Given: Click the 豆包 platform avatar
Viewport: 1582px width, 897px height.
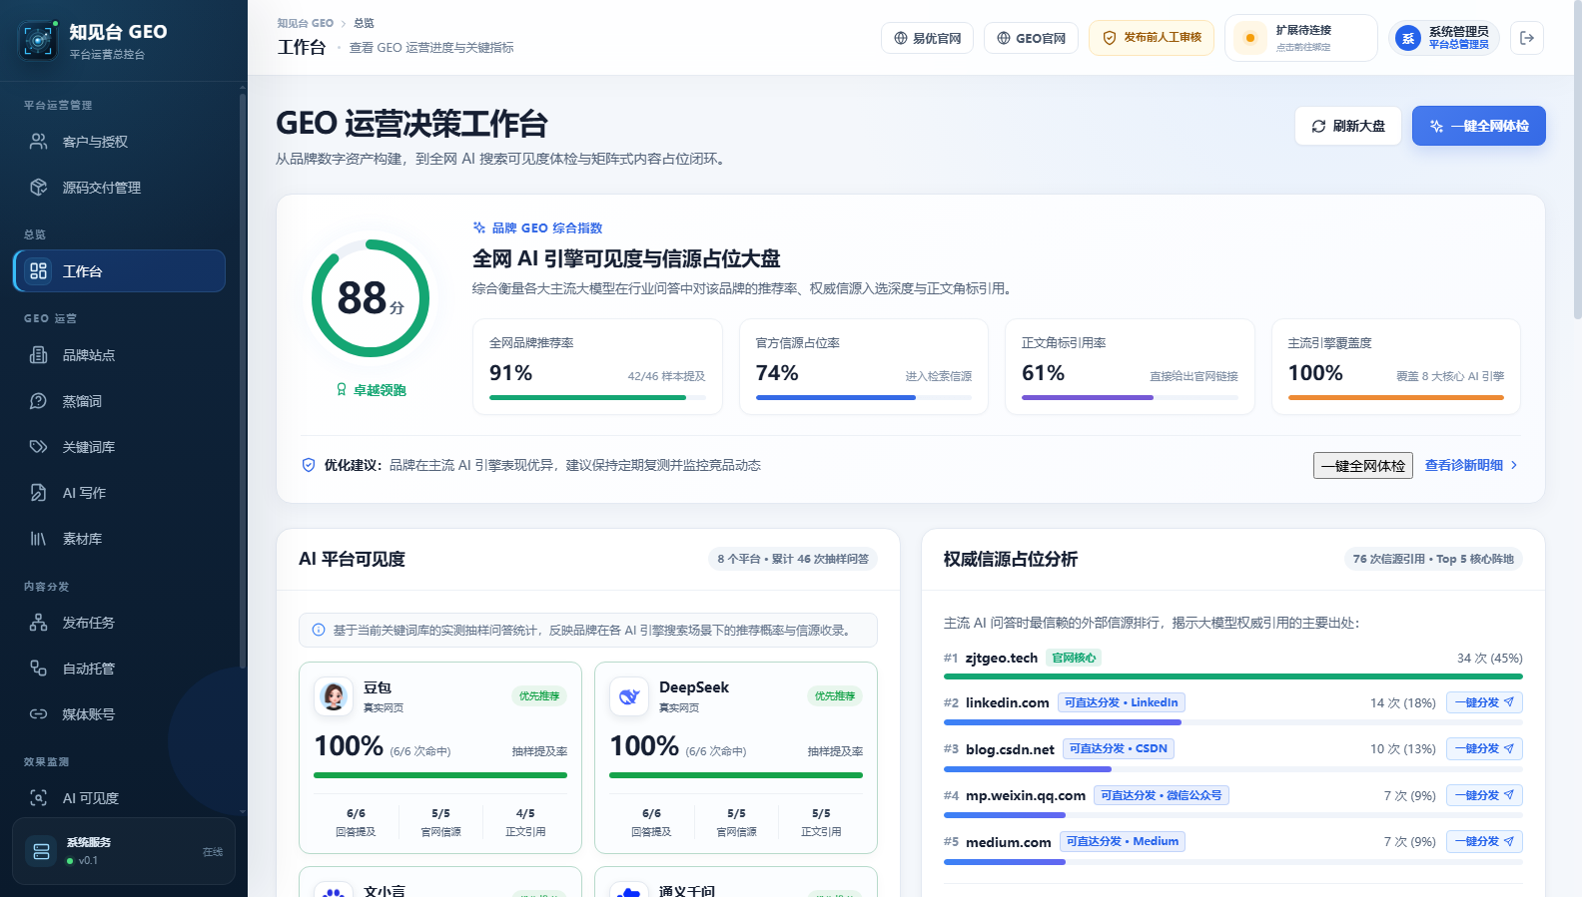Looking at the screenshot, I should point(334,696).
